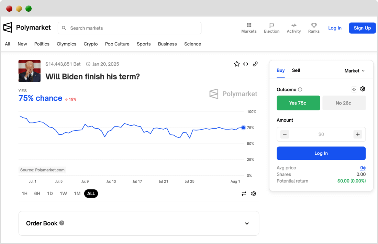This screenshot has height=244, width=378.
Task: Click the Sign Up button
Action: click(362, 28)
